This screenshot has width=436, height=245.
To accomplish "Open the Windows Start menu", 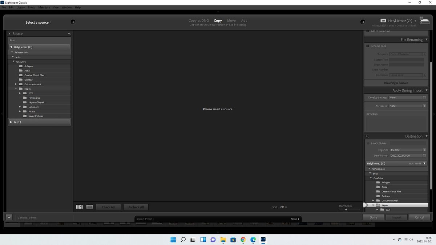I will 173,240.
